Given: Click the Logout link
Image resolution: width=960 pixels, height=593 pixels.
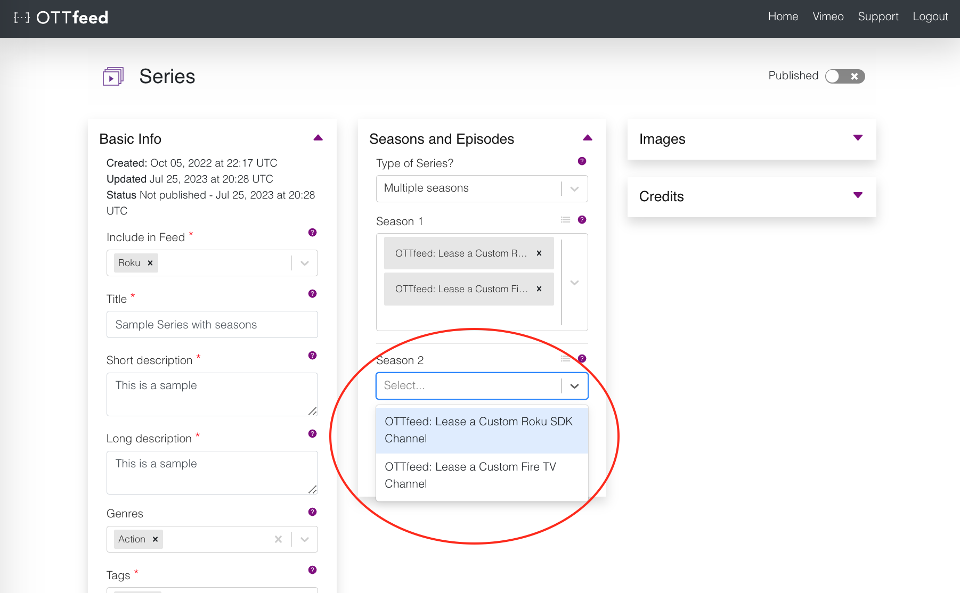Looking at the screenshot, I should click(x=930, y=17).
